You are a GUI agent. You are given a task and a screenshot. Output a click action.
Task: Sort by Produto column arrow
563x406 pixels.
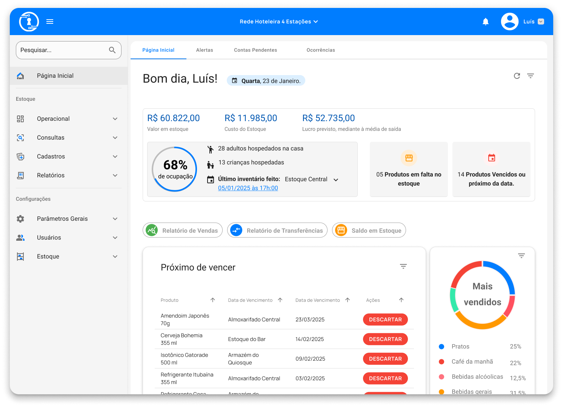[213, 300]
